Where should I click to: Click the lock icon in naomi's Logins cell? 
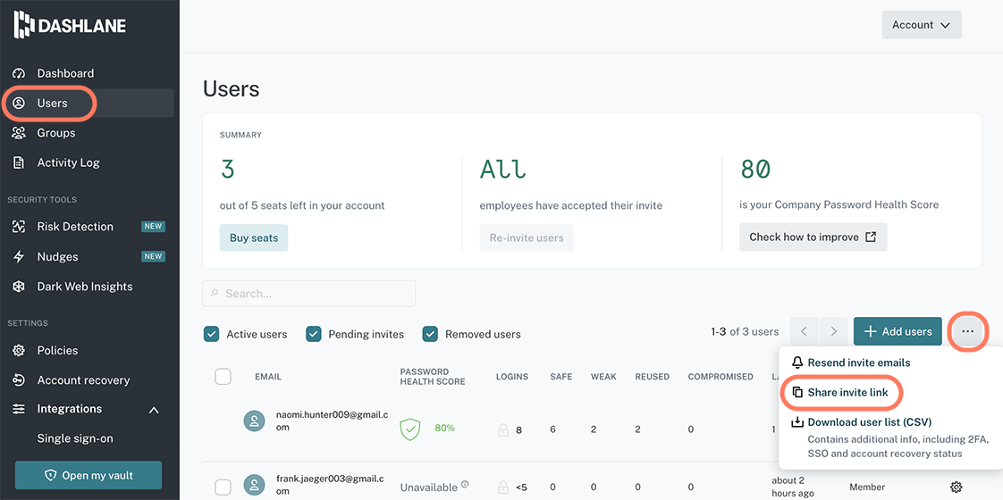coord(503,429)
